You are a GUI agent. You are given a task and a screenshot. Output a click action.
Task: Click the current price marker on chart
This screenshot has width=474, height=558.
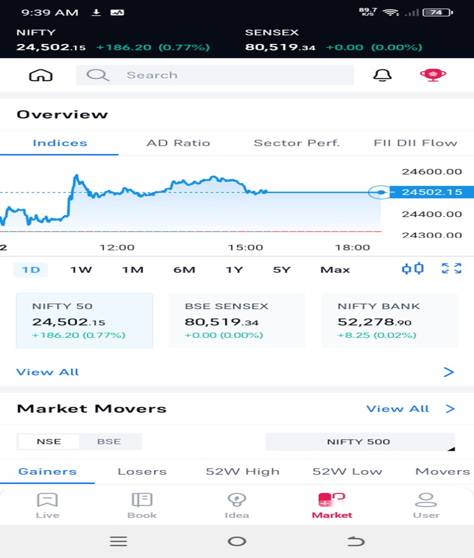(x=380, y=192)
